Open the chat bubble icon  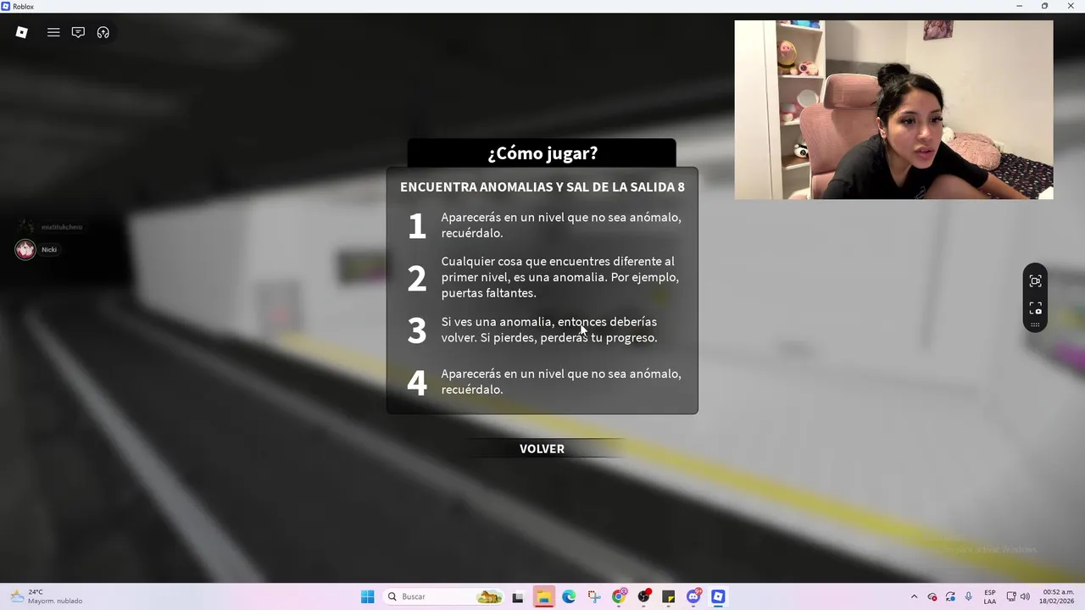coord(78,32)
